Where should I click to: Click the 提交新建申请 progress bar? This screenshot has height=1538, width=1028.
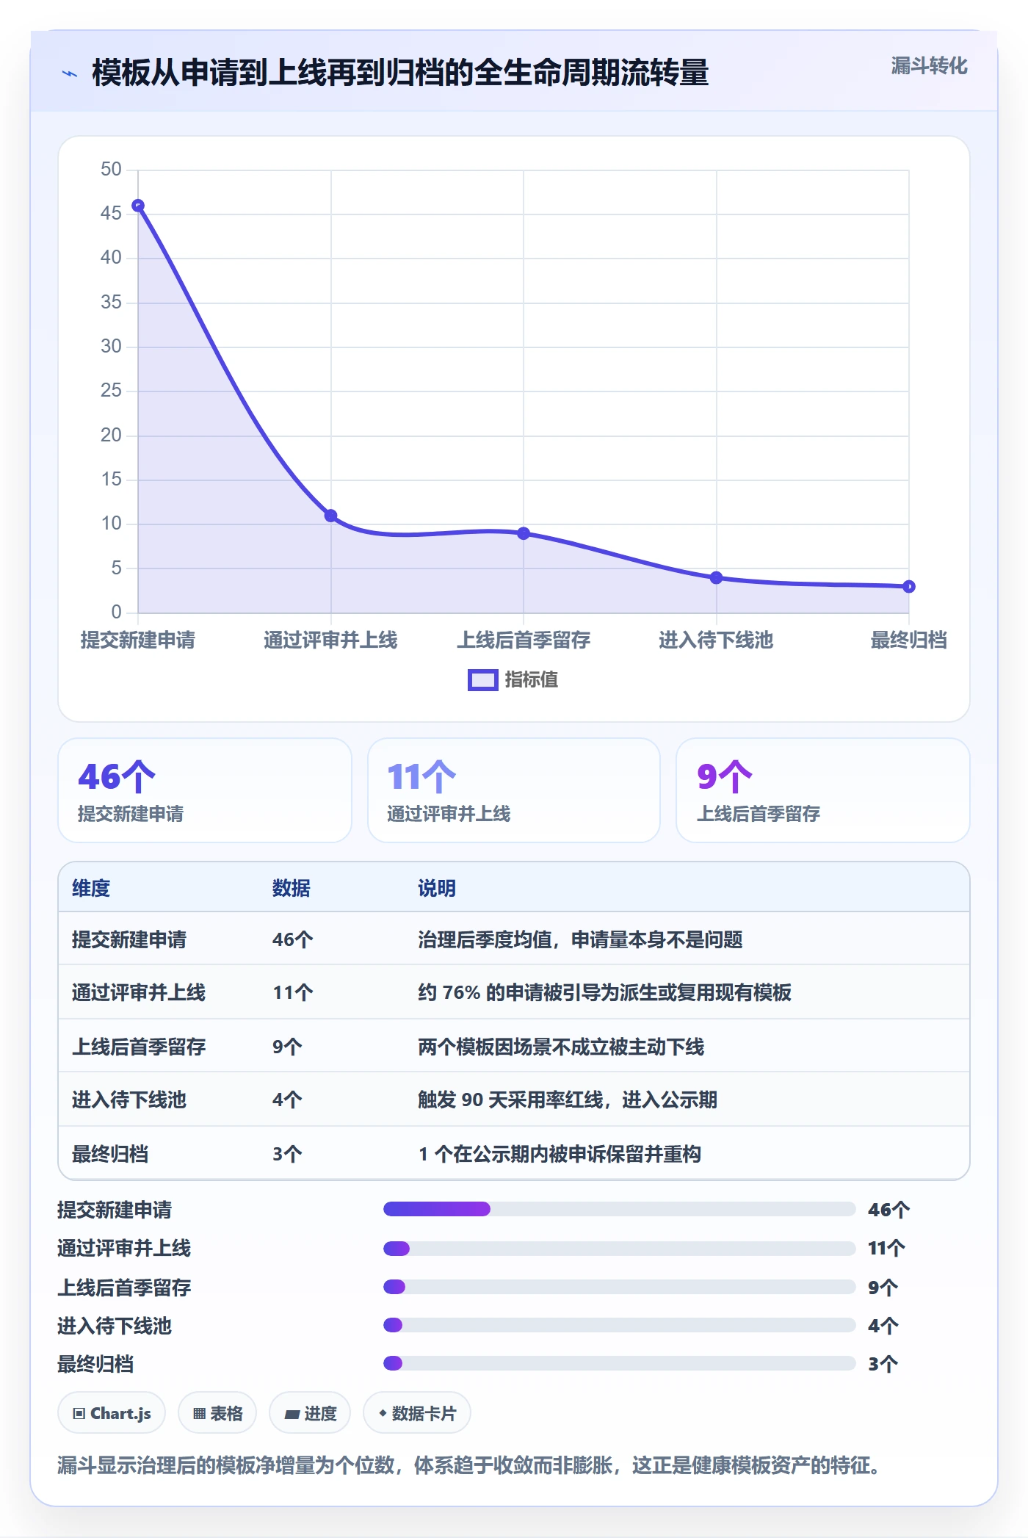click(620, 1209)
